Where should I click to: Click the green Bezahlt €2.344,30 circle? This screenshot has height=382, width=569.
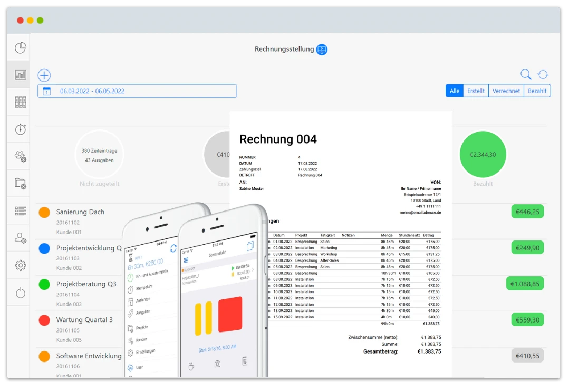pos(483,155)
